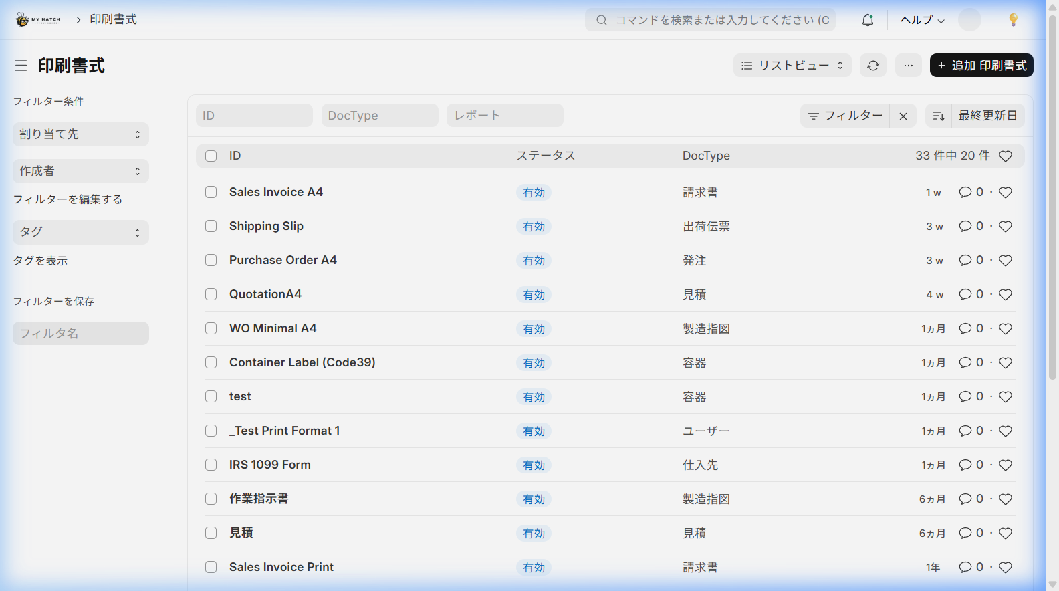Click the notification bell icon

(867, 20)
